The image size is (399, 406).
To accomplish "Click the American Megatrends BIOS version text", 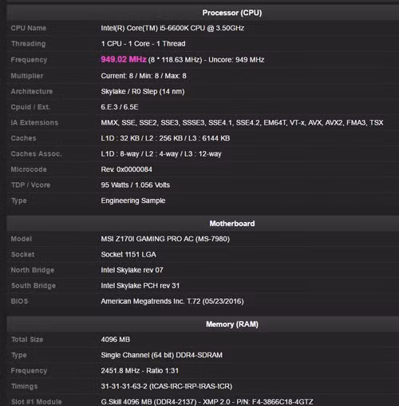I will pyautogui.click(x=172, y=301).
